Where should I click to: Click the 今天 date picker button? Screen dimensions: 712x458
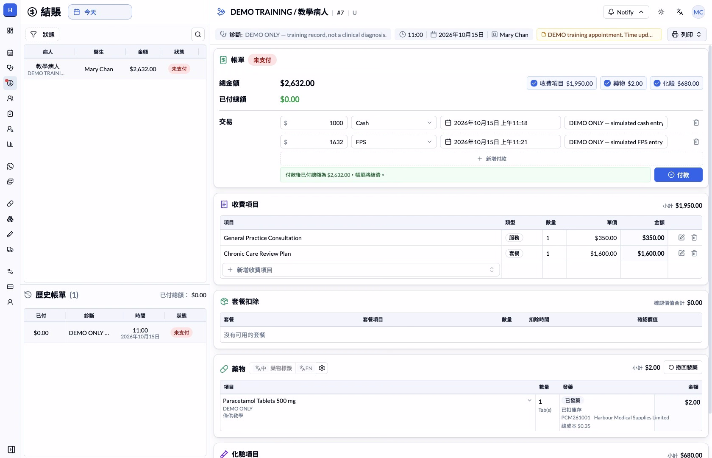tap(100, 12)
